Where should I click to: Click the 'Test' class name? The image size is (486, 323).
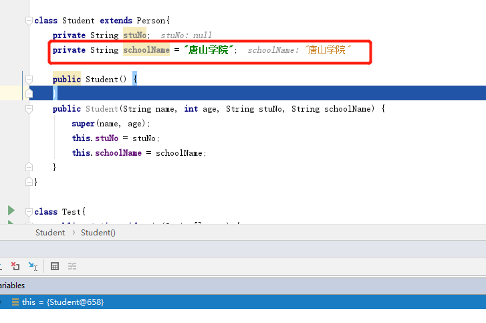[x=72, y=212]
